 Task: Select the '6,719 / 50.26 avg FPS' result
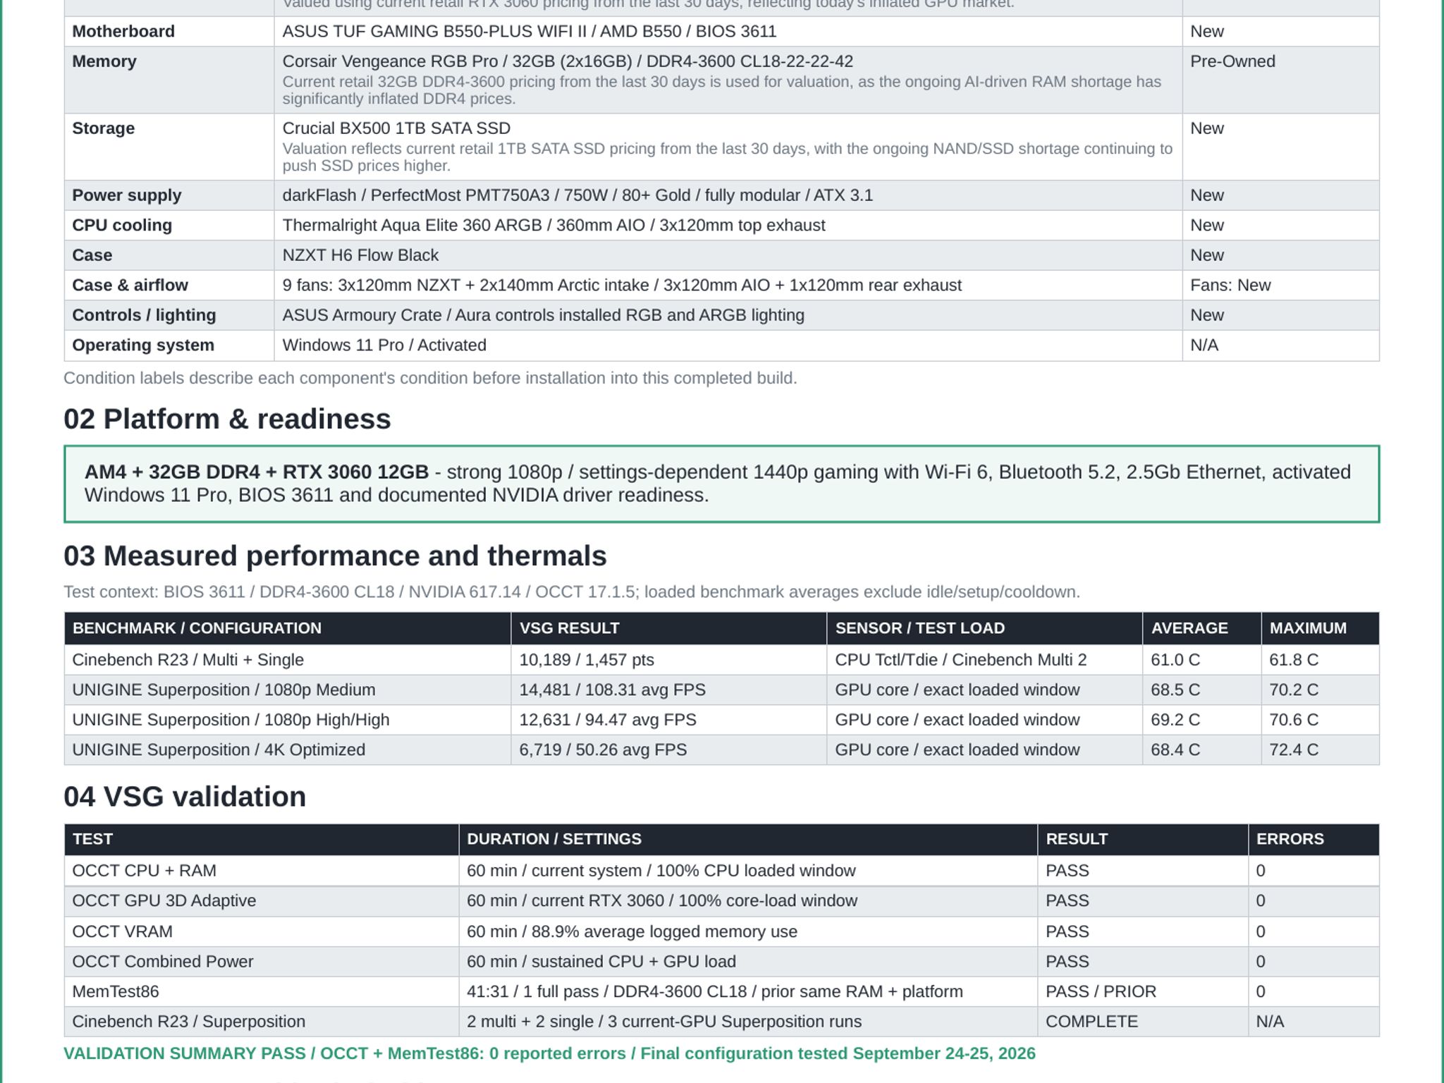click(603, 750)
